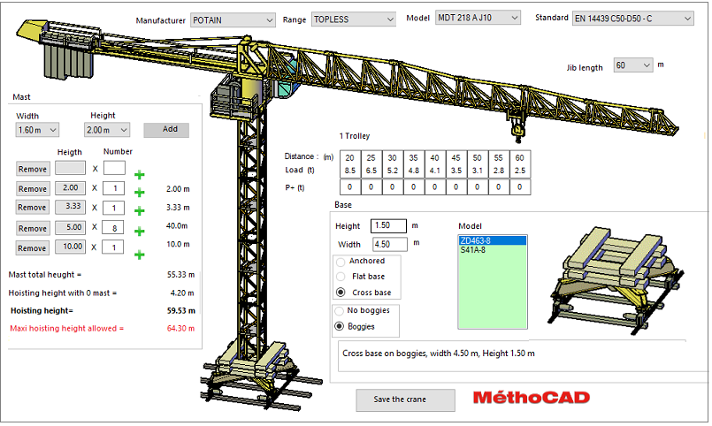Select S41A-8 in base Model list
The image size is (712, 426).
click(x=493, y=249)
